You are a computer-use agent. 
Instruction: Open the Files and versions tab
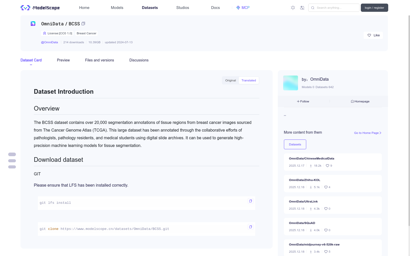(99, 60)
